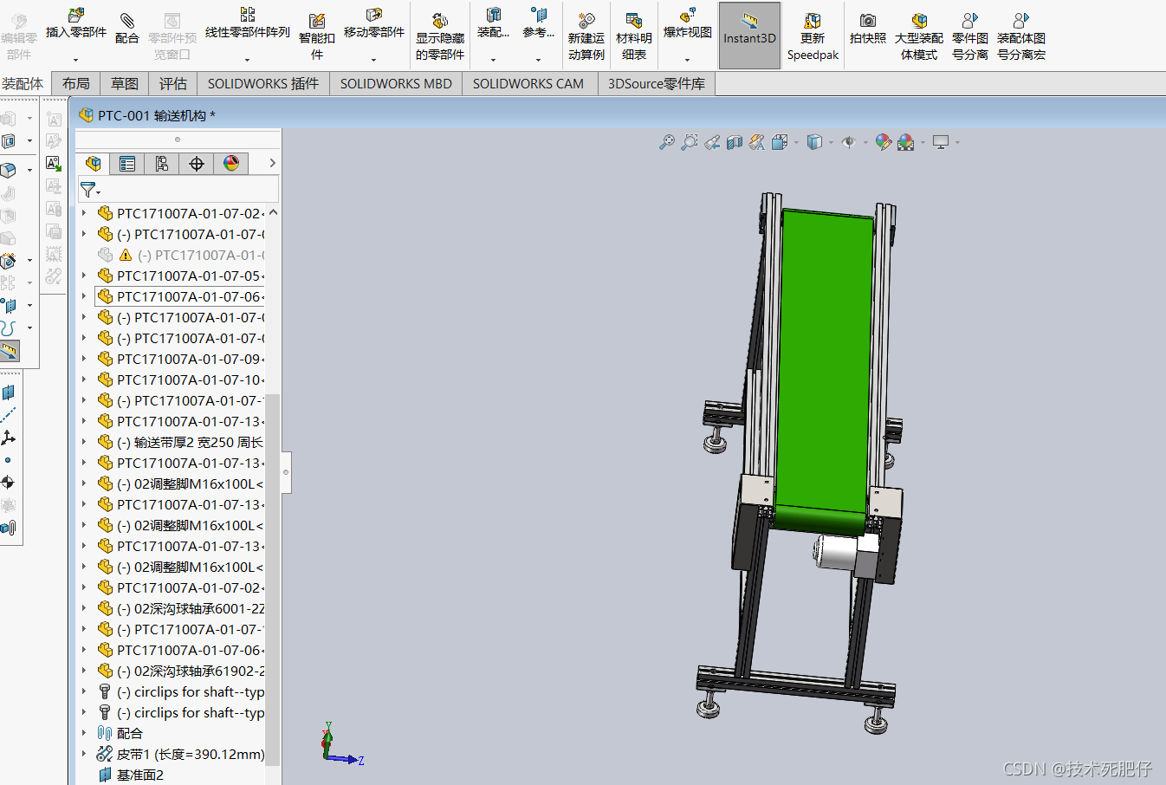Click Show Hidden Components (显示隐藏的零部件)
Viewport: 1166px width, 785px height.
[440, 36]
